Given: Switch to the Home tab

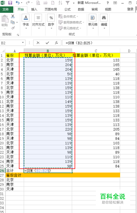Looking at the screenshot, I should (x=21, y=9).
